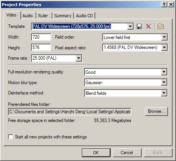Delete the template using the red X icon
176x161 pixels.
pos(148,26)
